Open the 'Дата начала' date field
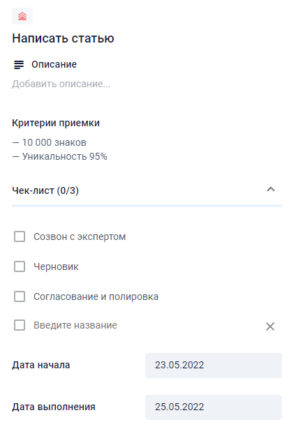This screenshot has height=429, width=296. [x=214, y=366]
